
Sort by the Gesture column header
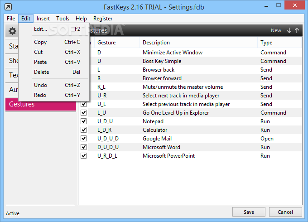(x=117, y=43)
